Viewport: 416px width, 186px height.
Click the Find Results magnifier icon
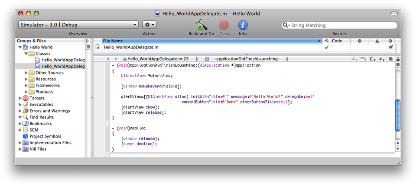click(x=26, y=117)
